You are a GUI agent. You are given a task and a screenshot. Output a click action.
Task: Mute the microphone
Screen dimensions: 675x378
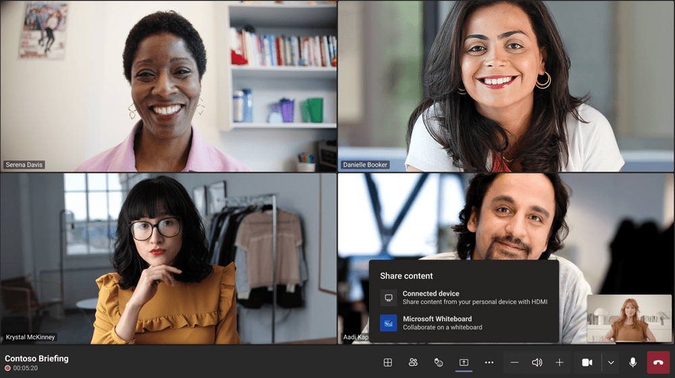(x=632, y=362)
